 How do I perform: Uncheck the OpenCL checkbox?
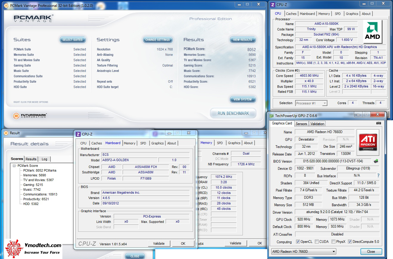298,242
